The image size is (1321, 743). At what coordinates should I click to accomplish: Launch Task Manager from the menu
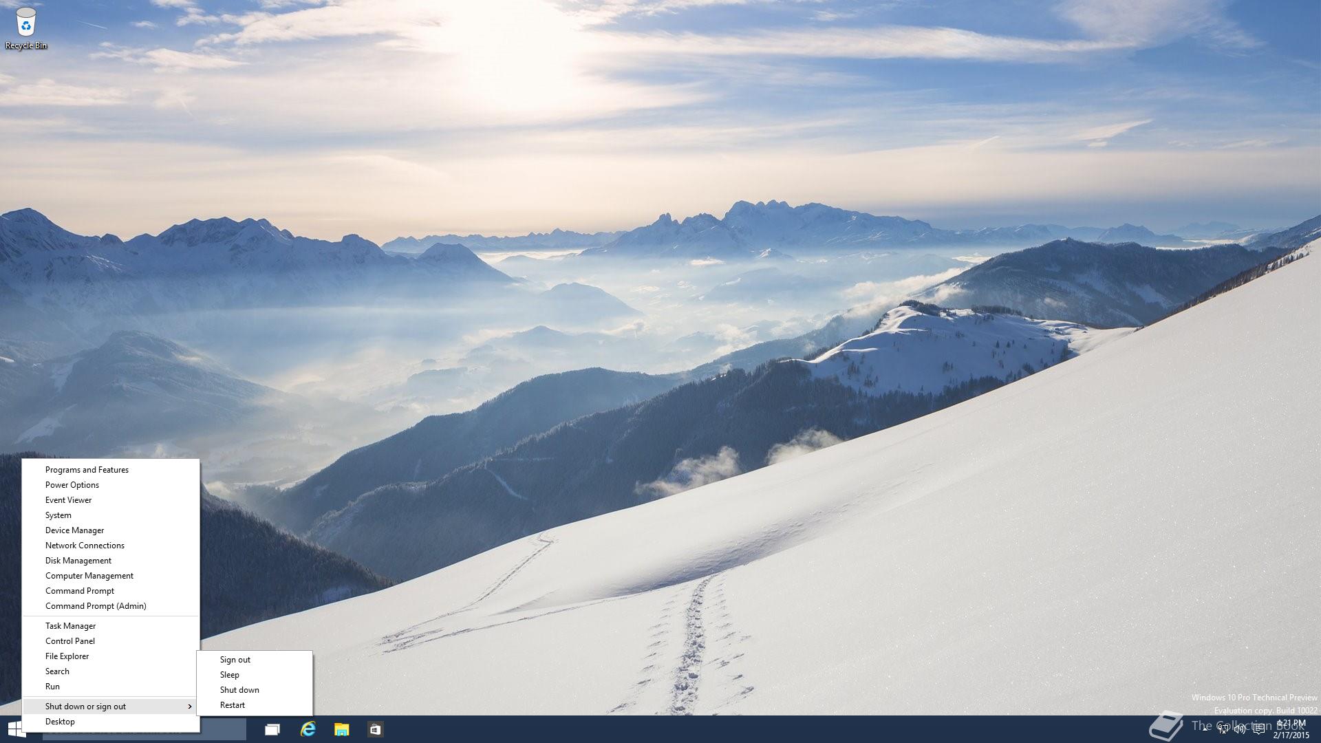pyautogui.click(x=111, y=626)
